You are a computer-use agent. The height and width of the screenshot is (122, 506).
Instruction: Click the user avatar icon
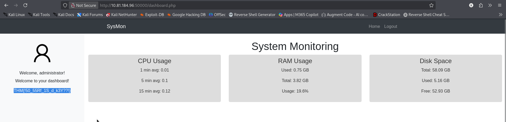pos(42,53)
